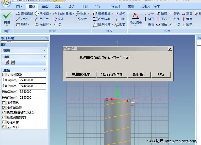201x145 pixels.
Task: Apply the 垂直 perpendicular constraint
Action: click(149, 24)
